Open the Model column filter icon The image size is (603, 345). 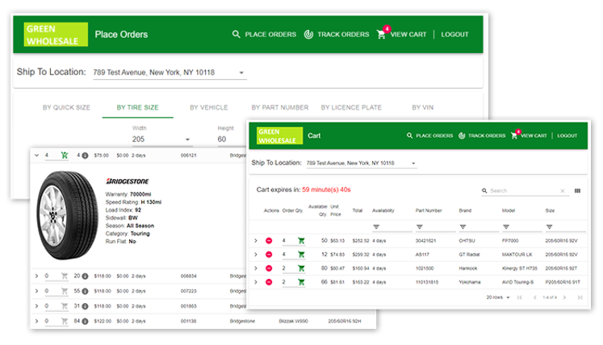coord(506,227)
